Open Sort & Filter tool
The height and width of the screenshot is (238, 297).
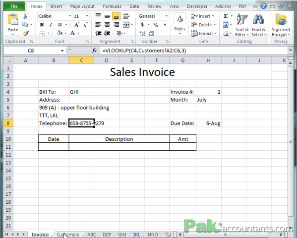click(x=242, y=25)
